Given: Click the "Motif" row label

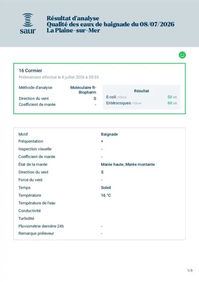Looking at the screenshot, I should click(23, 134).
